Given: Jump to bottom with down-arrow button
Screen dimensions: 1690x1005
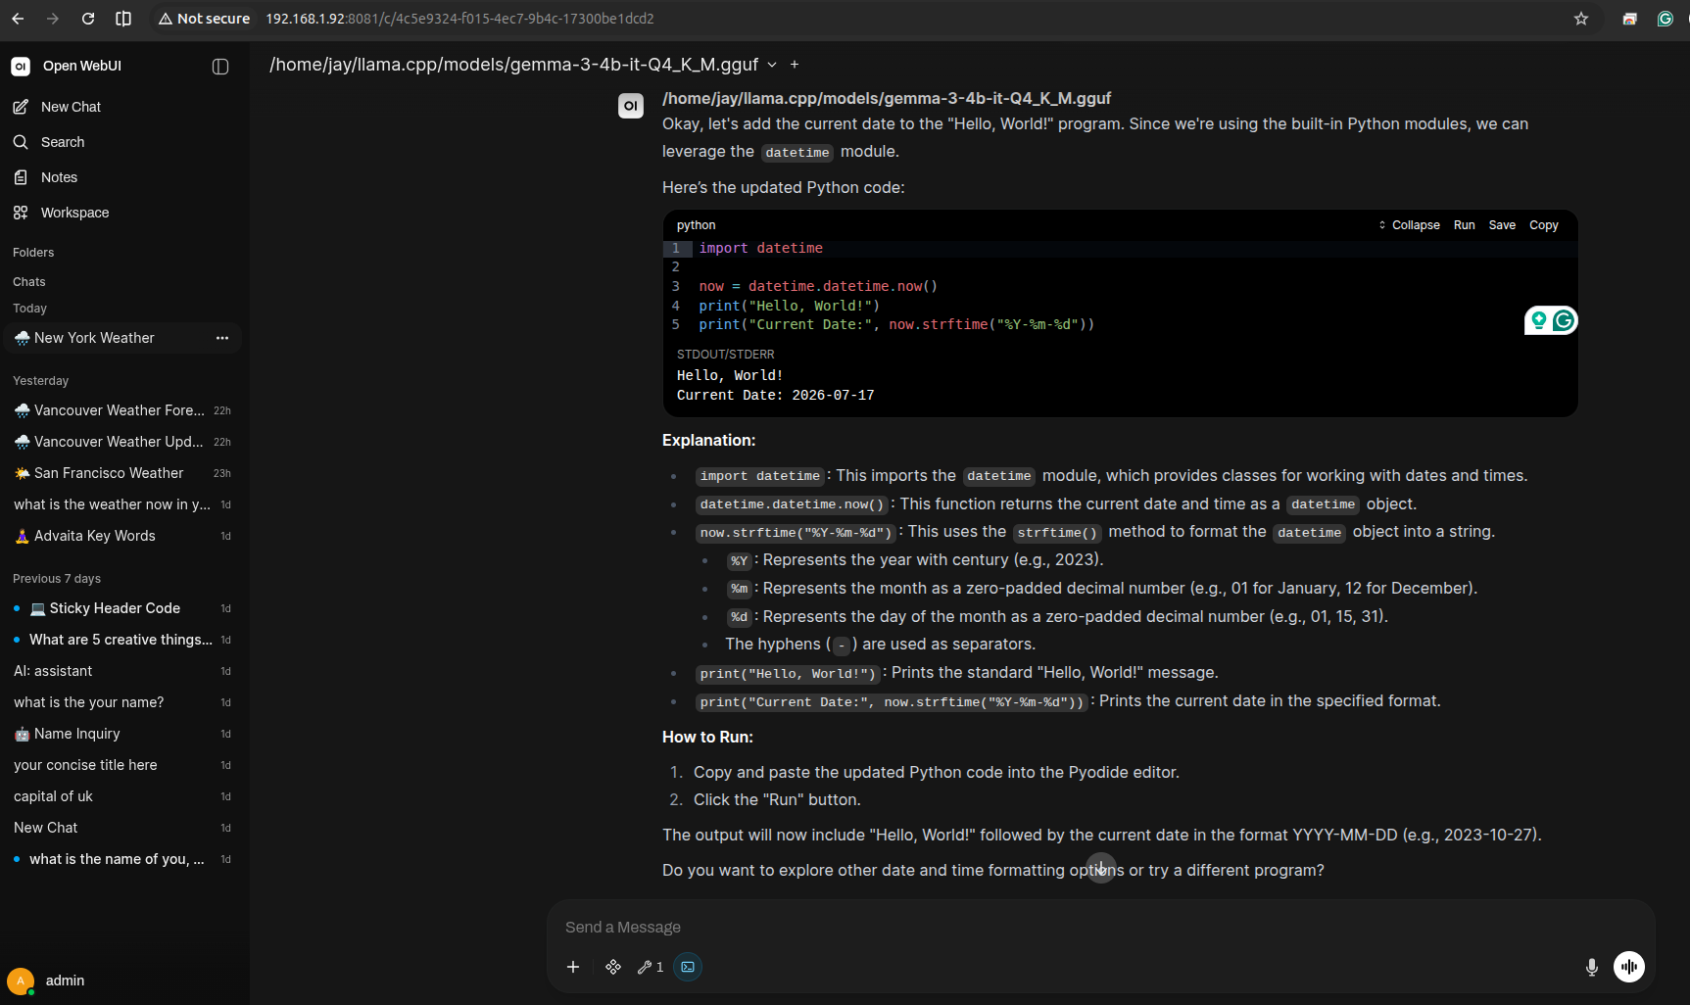Looking at the screenshot, I should tap(1101, 868).
